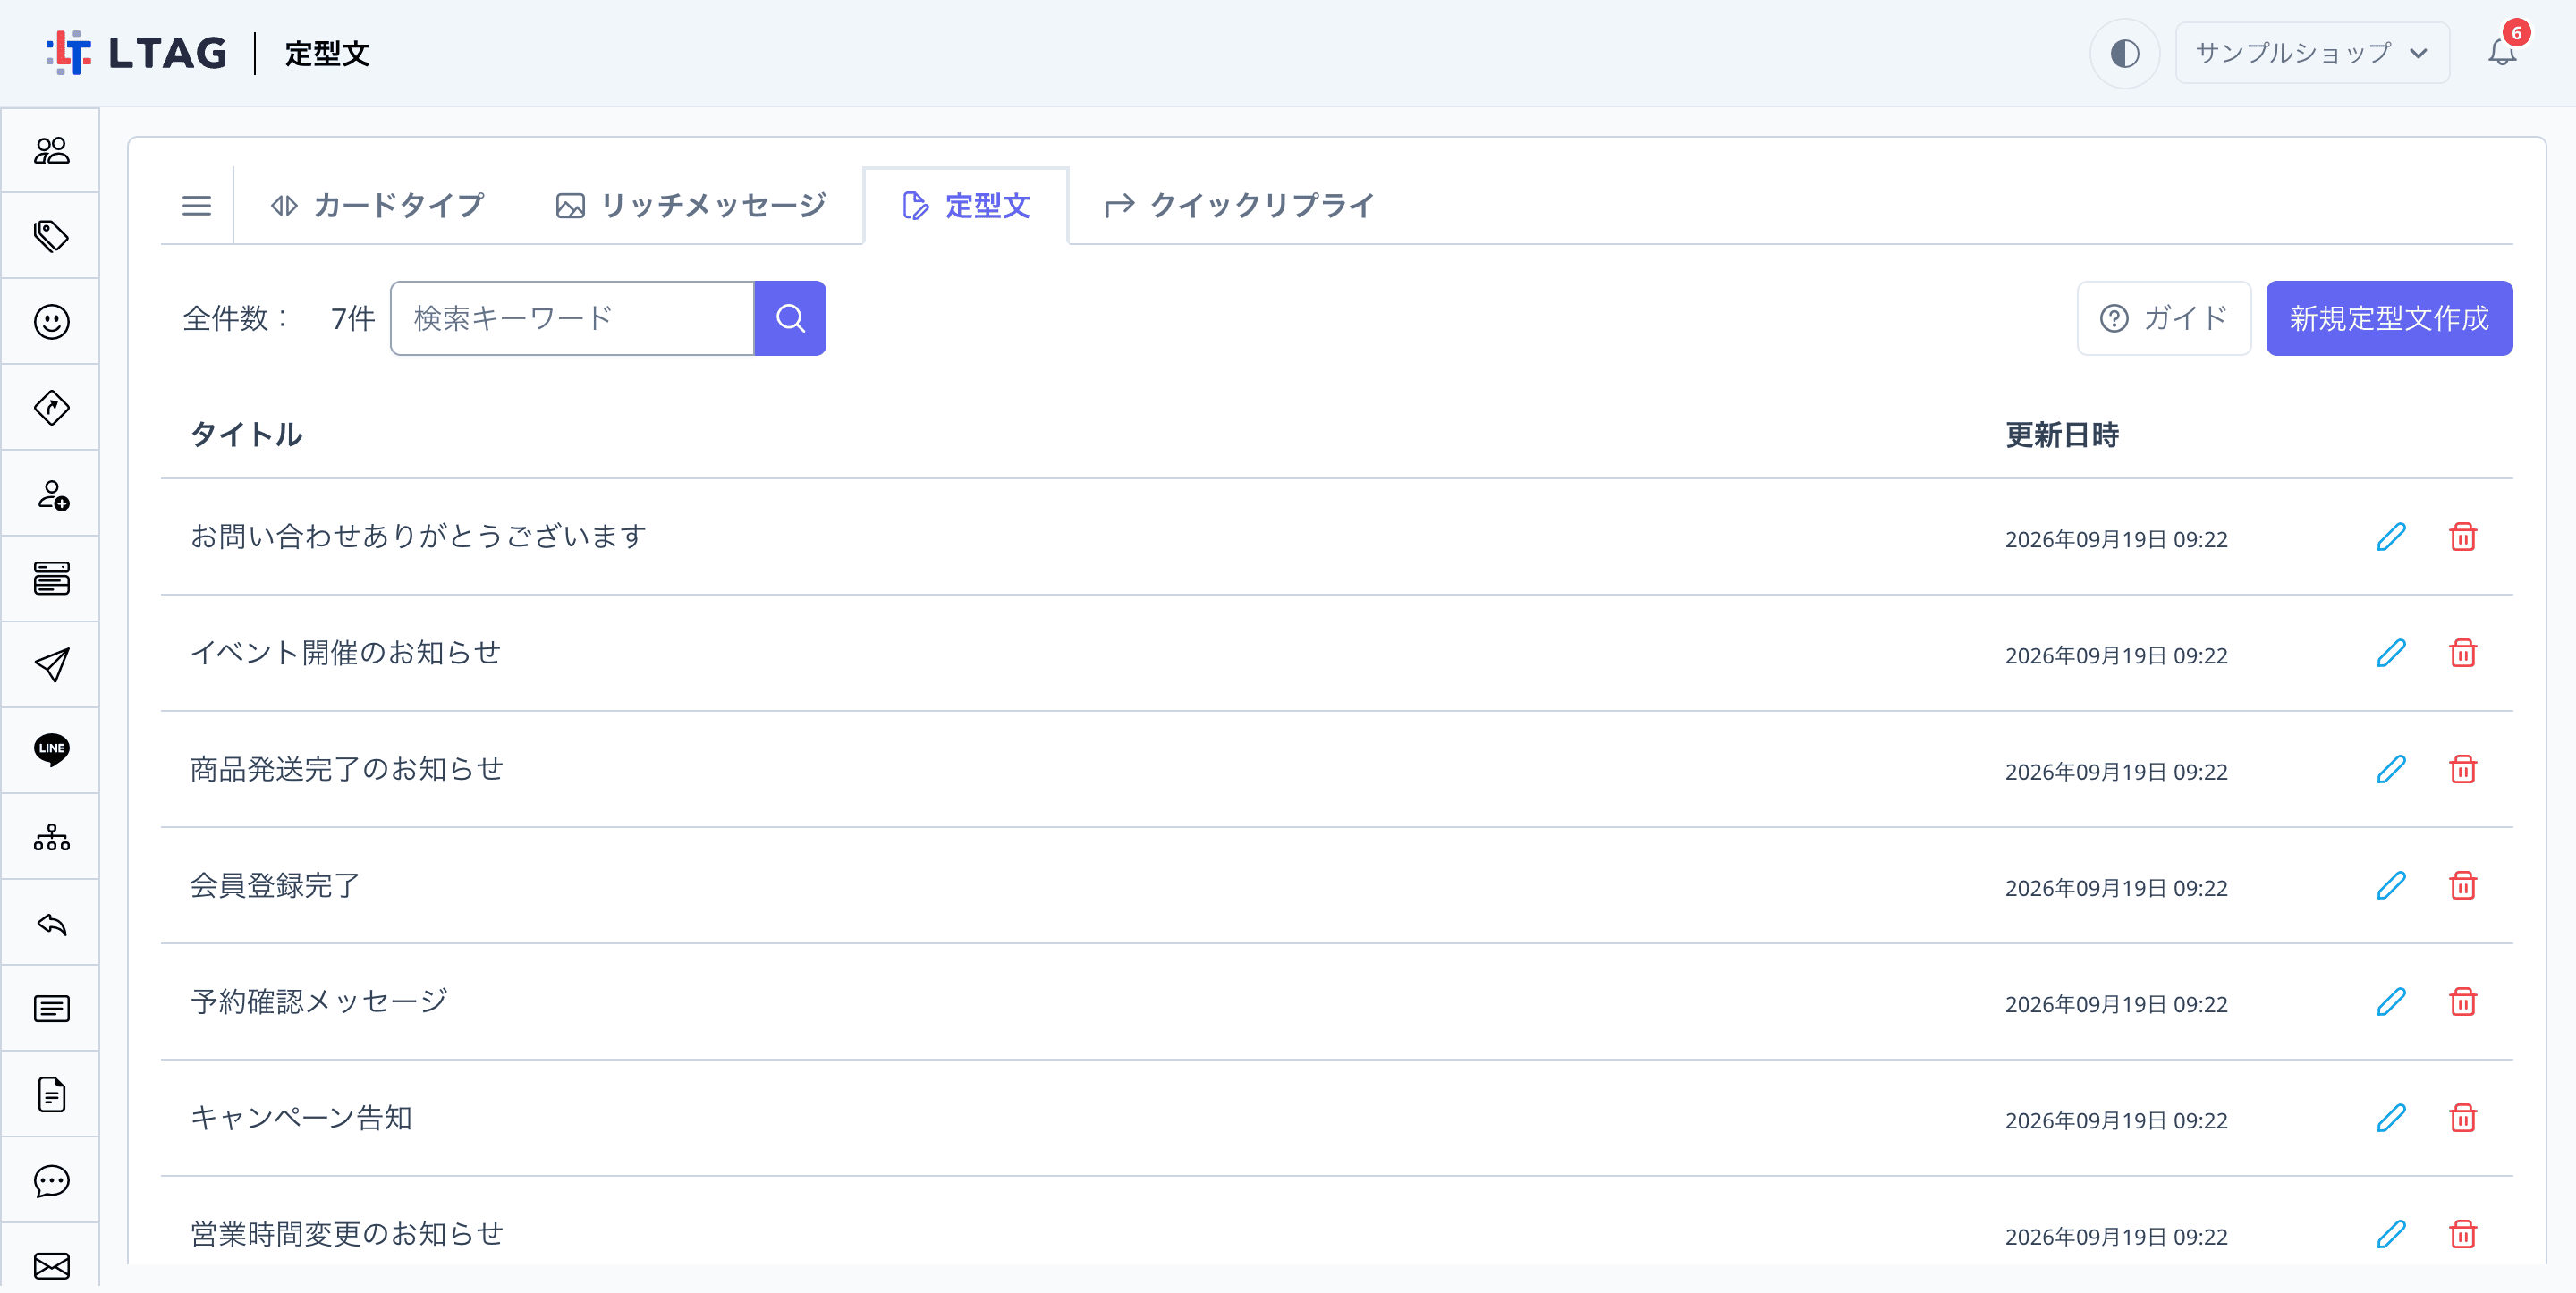
Task: Focus the 検索キーワード search field
Action: [572, 318]
